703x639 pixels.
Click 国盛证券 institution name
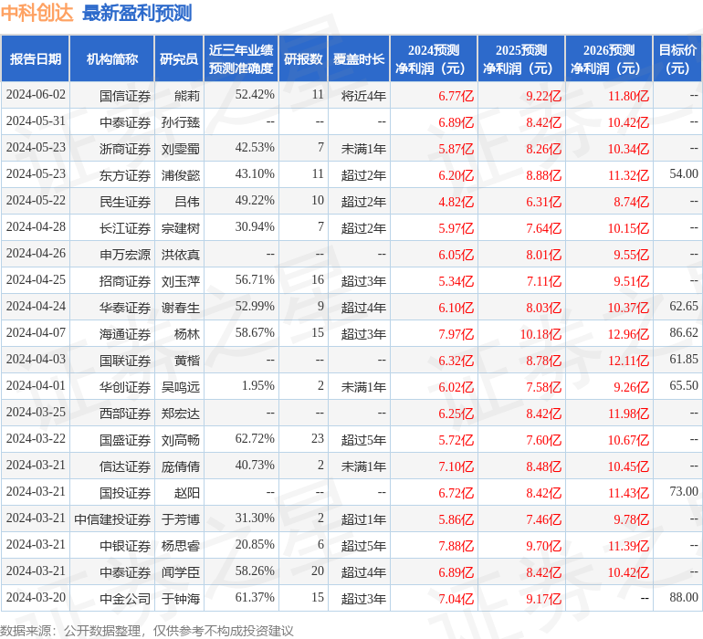125,440
